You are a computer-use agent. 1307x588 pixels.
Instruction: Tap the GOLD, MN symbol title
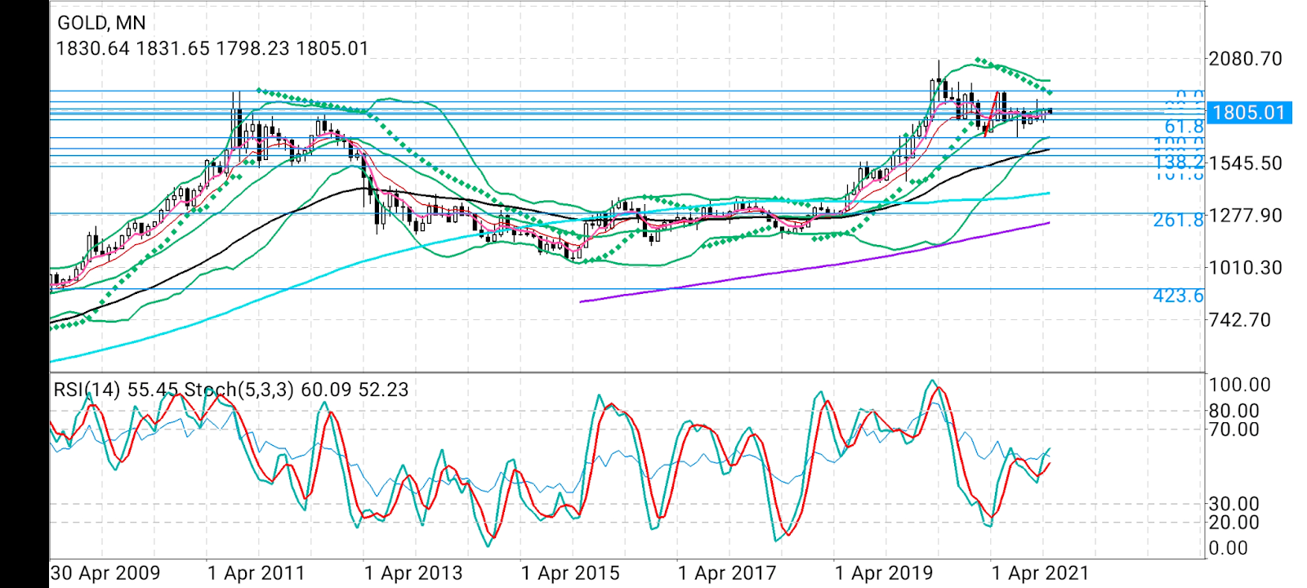[x=101, y=23]
